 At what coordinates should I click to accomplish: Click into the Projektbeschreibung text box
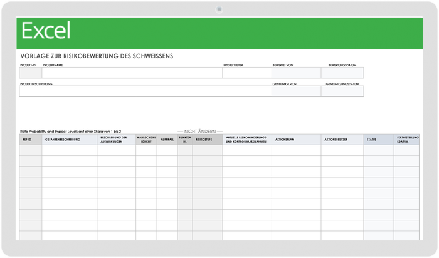145,91
